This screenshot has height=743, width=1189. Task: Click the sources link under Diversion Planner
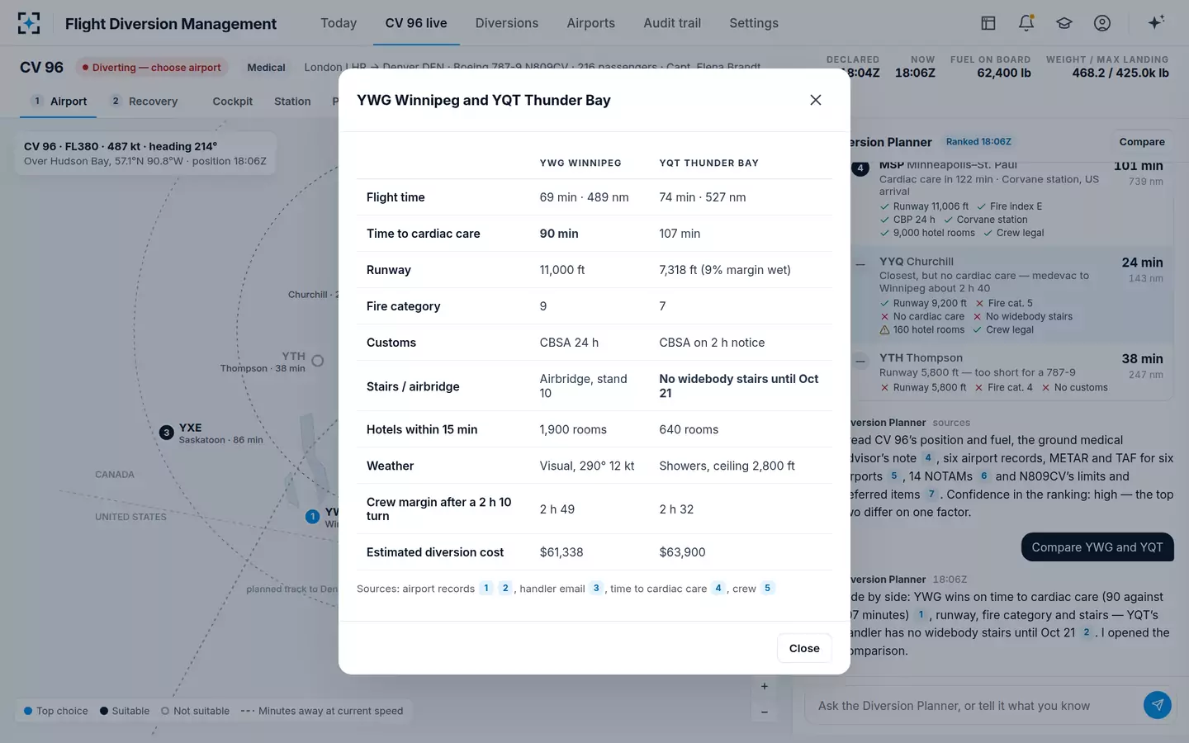[951, 423]
